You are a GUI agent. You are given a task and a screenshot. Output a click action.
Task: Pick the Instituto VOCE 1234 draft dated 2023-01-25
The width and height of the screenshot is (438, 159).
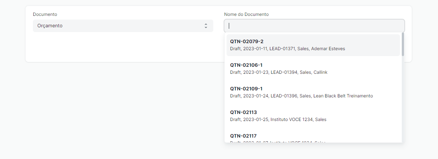313,116
